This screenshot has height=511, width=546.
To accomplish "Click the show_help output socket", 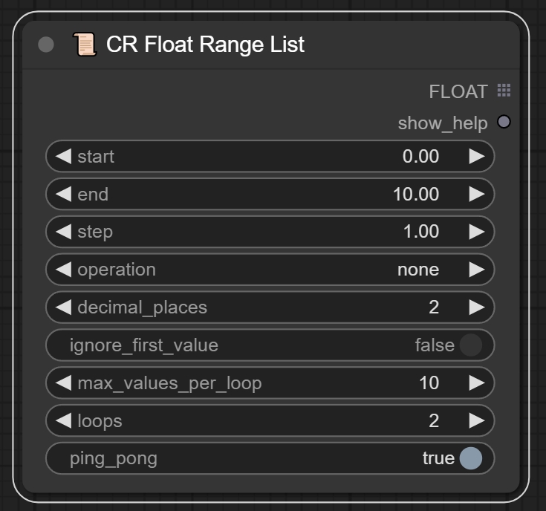I will tap(504, 122).
